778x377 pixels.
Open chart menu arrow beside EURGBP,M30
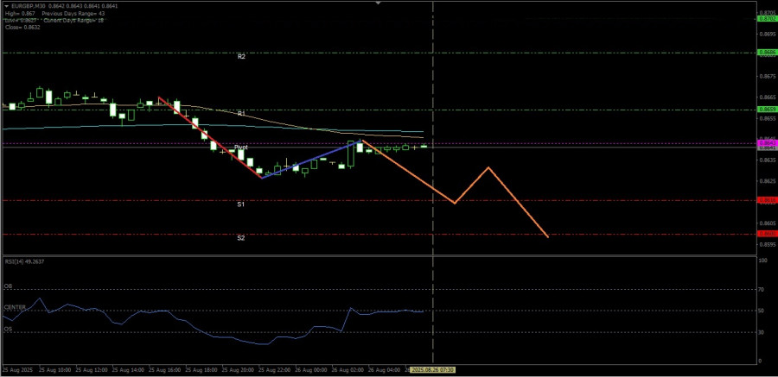[6, 5]
